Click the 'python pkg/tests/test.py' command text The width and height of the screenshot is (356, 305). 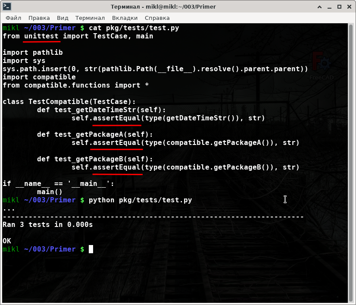(x=140, y=200)
